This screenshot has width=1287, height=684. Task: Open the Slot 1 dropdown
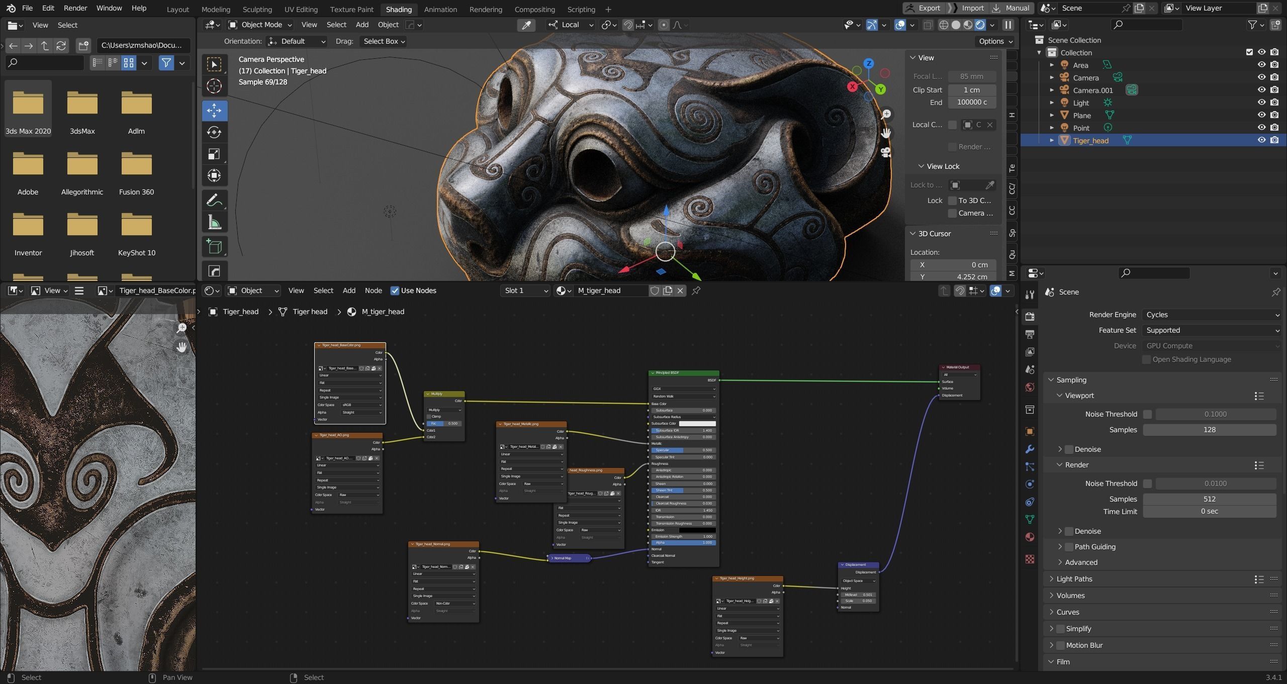point(525,290)
